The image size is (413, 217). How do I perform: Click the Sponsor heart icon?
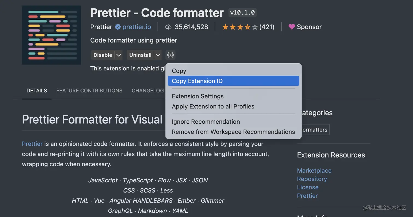292,27
